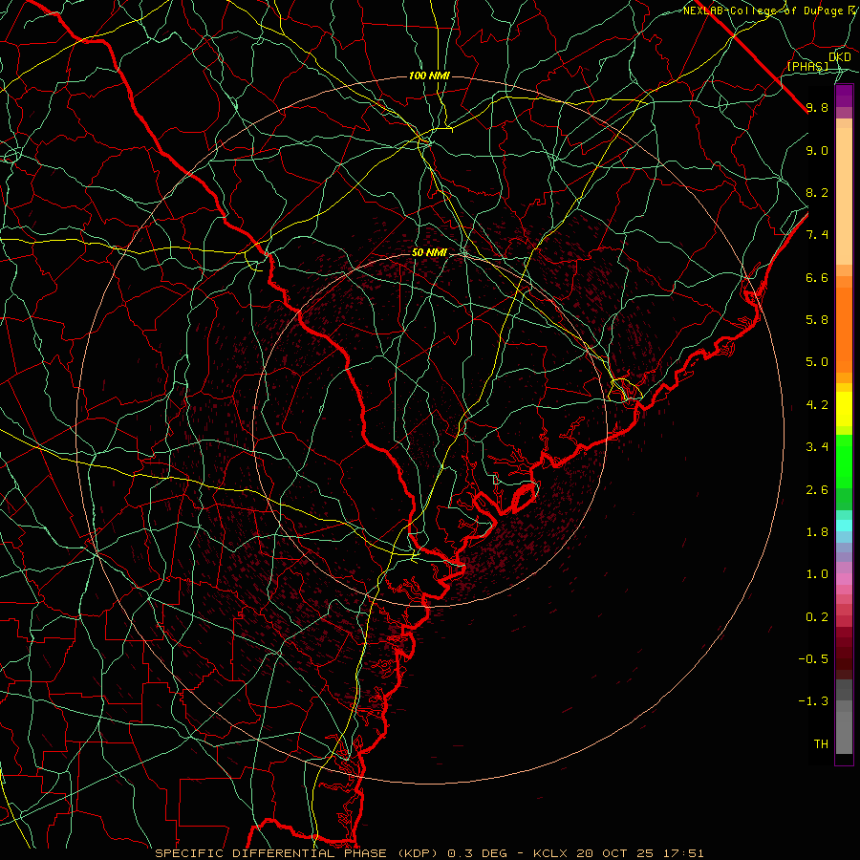Click the 1.8 value on the color scale

pyautogui.click(x=817, y=532)
